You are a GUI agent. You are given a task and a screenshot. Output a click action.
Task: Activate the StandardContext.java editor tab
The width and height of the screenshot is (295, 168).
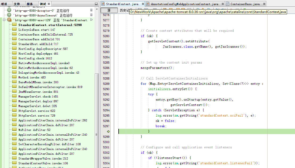122,4
